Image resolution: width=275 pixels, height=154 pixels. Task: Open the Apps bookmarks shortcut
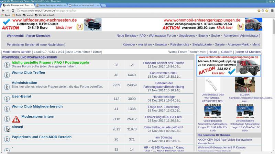click(5, 15)
